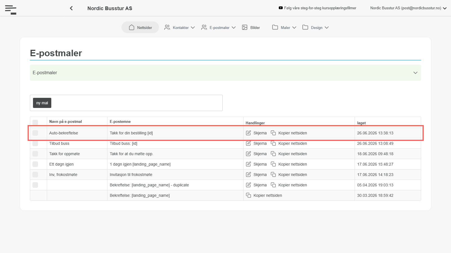Select the subject 'Takk for din bestilling [id]'

(x=131, y=133)
